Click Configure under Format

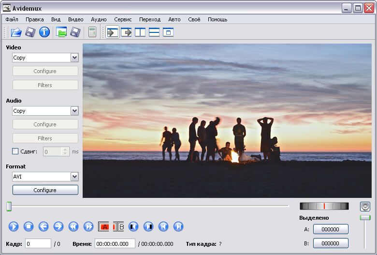tap(45, 190)
